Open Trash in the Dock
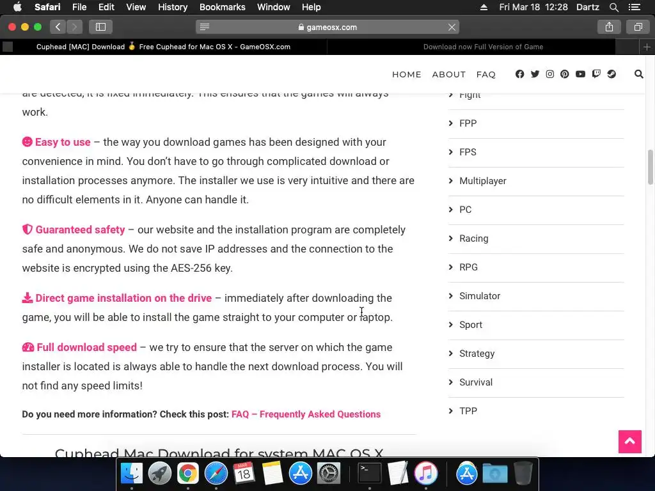Screen dimensions: 655x491 point(523,473)
